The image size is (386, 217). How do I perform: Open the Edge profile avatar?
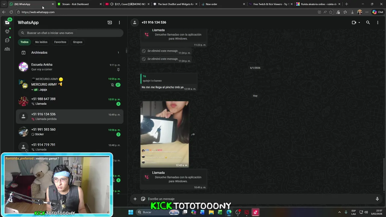(359, 12)
